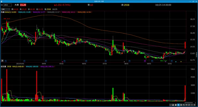Image resolution: width=198 pixels, height=107 pixels.
Task: Click the refresh circular arrow icon
Action: [189, 105]
